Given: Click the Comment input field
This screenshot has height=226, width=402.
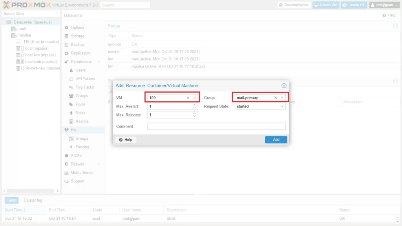Looking at the screenshot, I should pyautogui.click(x=216, y=126).
